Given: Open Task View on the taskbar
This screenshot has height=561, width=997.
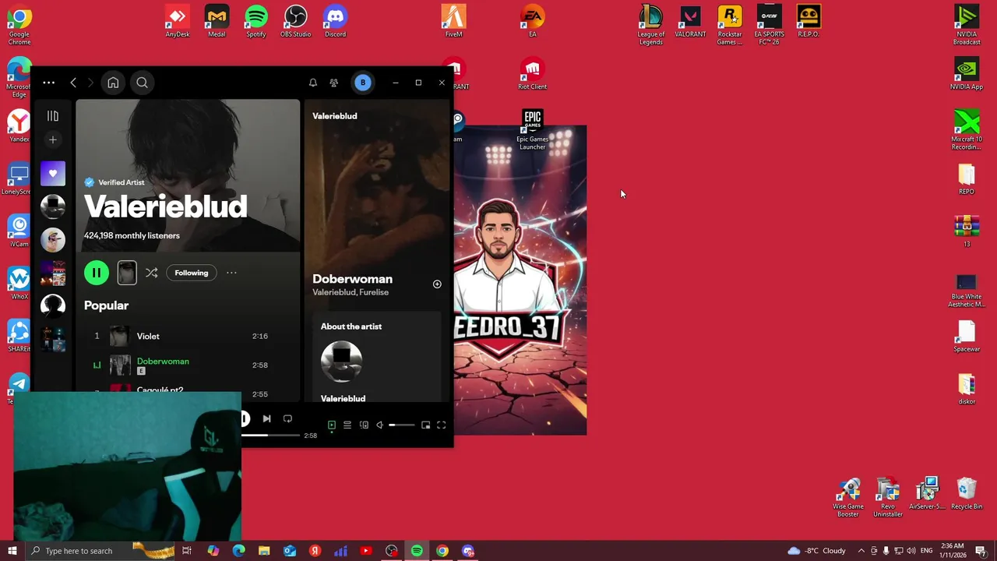Looking at the screenshot, I should point(187,551).
